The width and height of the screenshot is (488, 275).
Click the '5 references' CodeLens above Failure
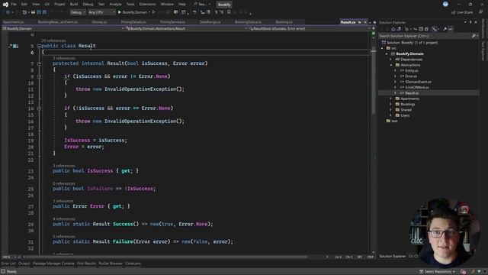(x=64, y=236)
